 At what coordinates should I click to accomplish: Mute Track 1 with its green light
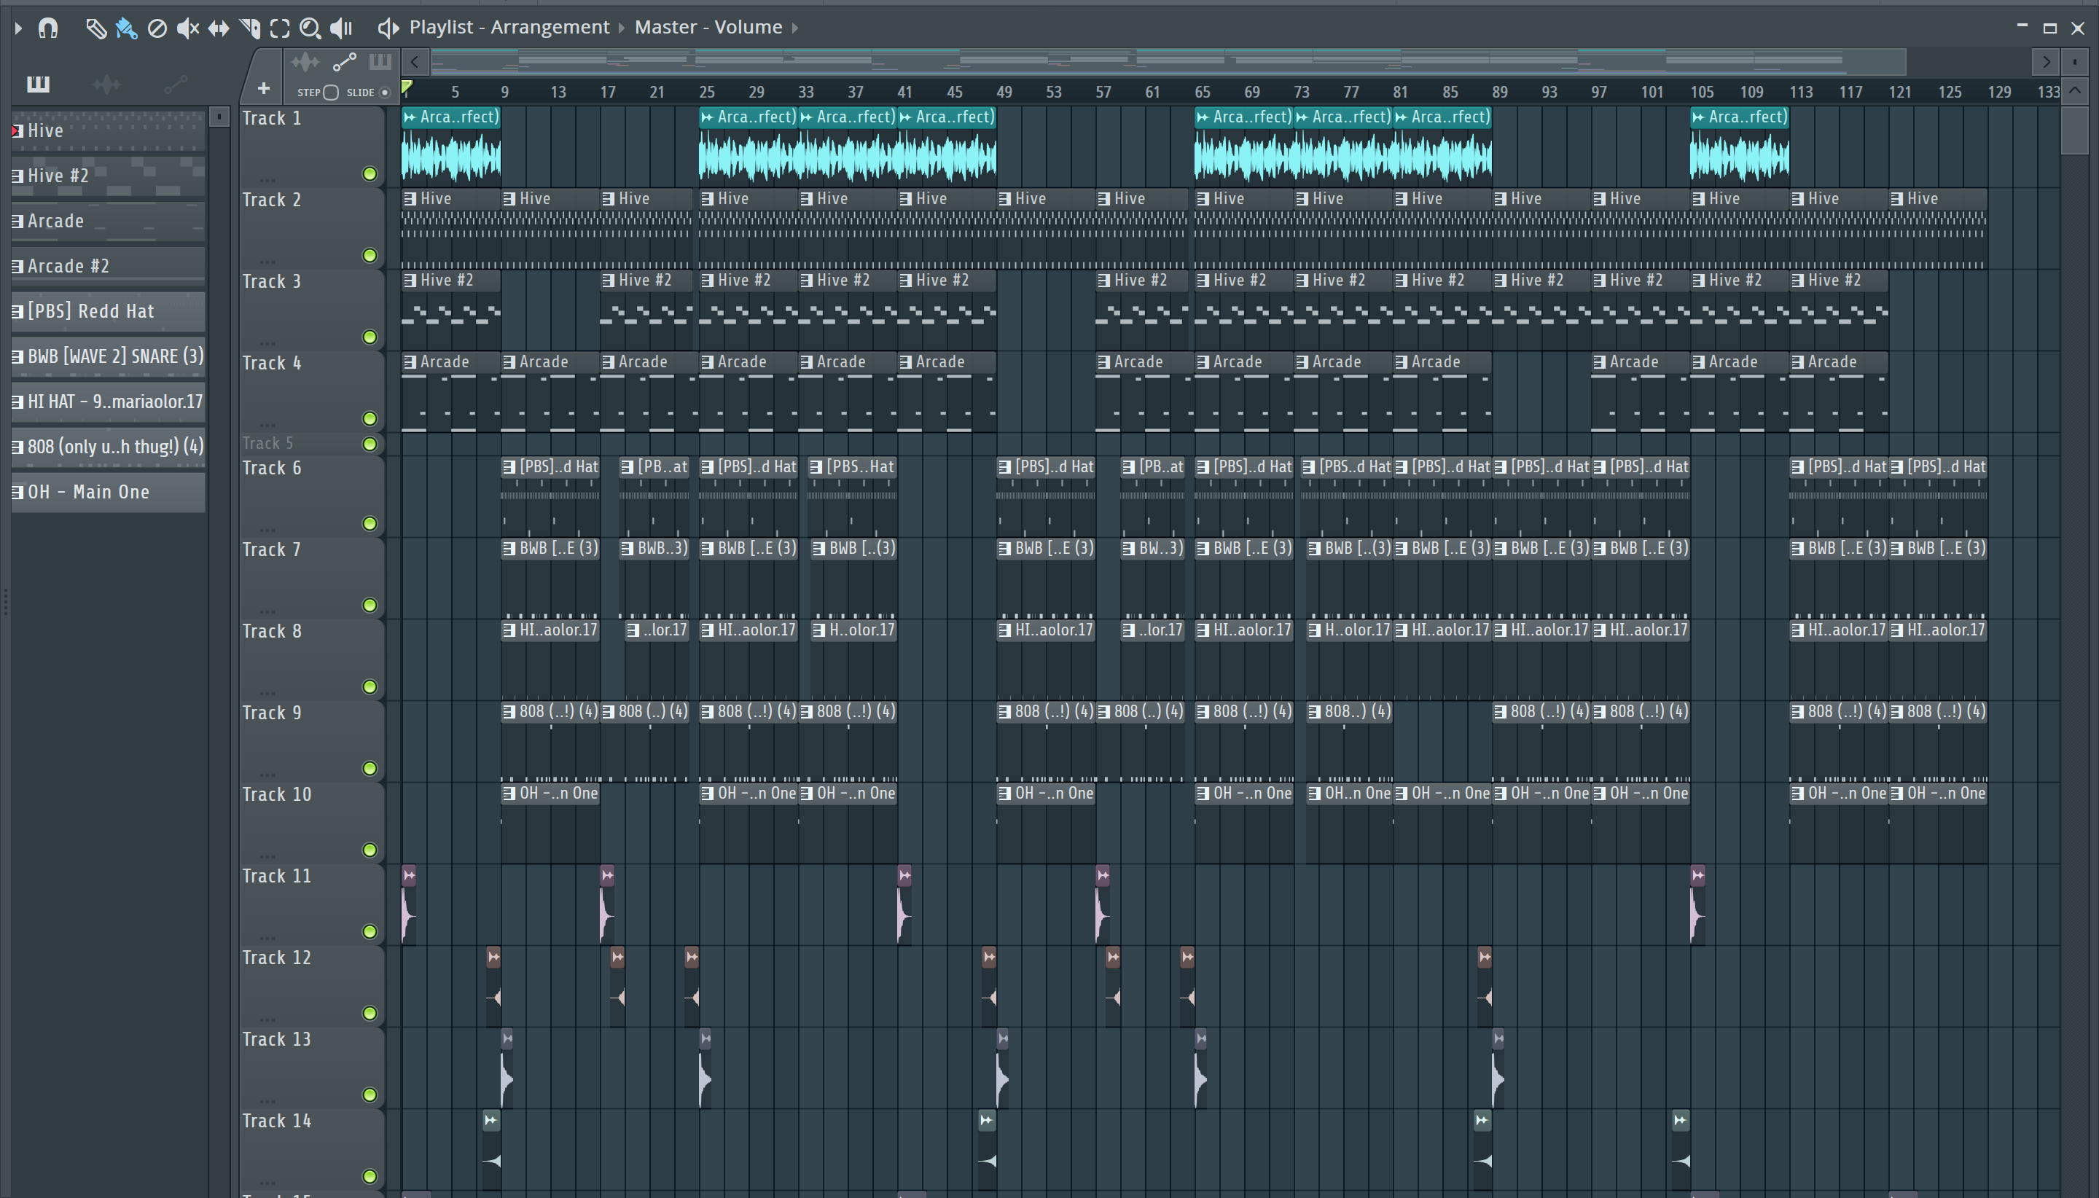370,173
